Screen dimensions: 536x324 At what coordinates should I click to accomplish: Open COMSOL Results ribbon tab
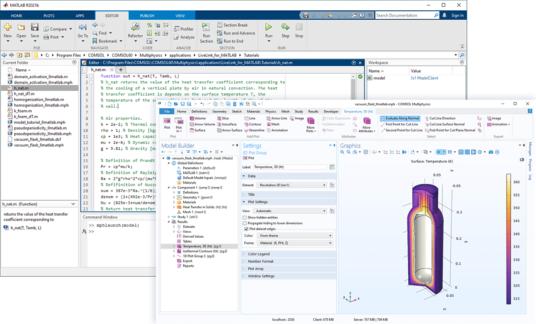pos(313,111)
